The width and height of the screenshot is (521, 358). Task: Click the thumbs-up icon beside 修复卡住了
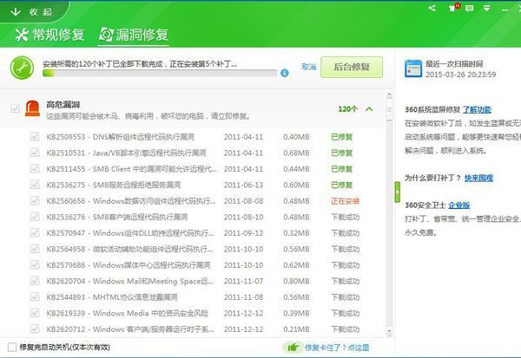[293, 348]
